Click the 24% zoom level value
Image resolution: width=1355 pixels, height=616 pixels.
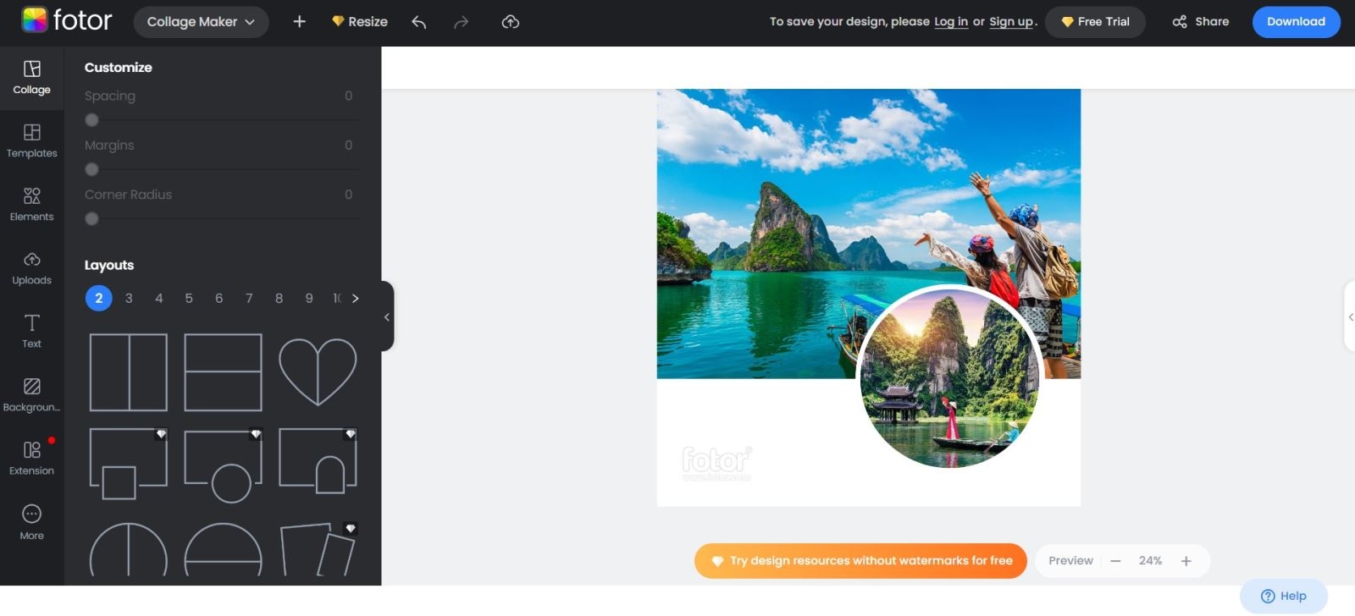point(1150,561)
